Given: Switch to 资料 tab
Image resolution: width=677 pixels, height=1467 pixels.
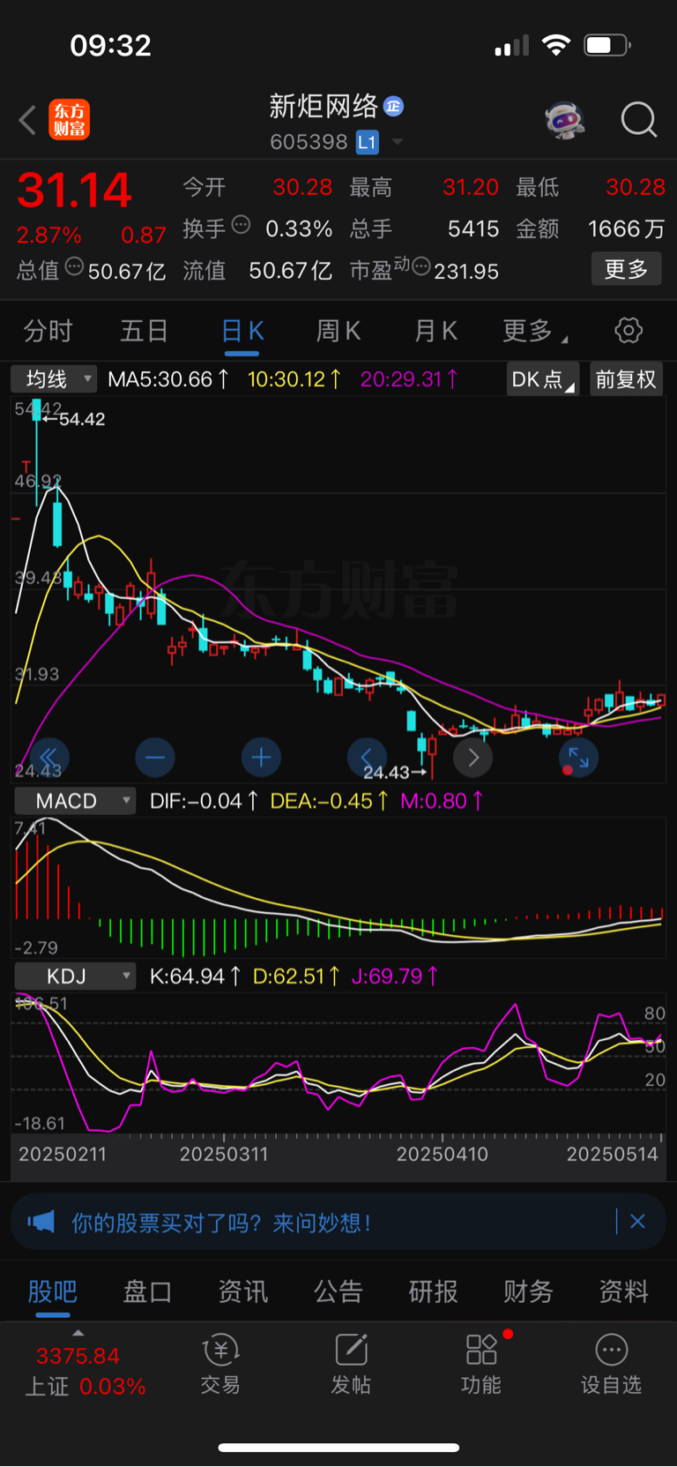Looking at the screenshot, I should pos(624,1291).
